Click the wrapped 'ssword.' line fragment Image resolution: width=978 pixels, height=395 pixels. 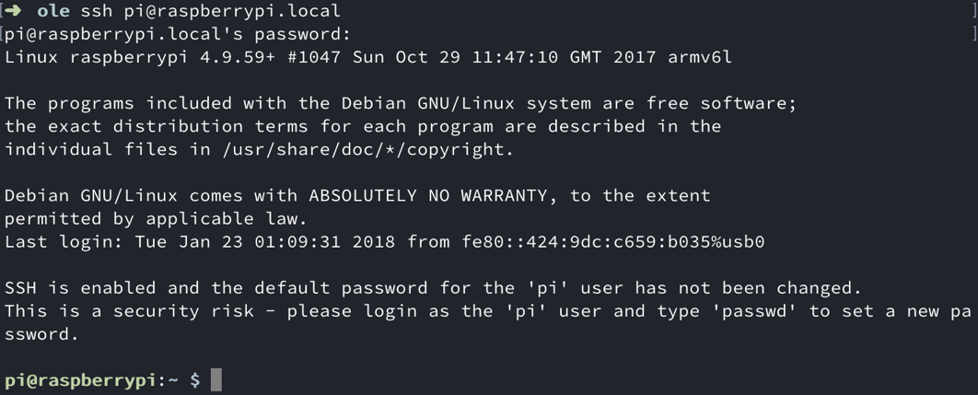point(42,333)
